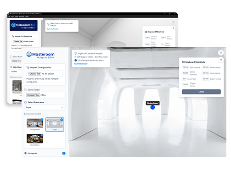Viewport: 231px width, 172px height.
Task: Click the keyboard icon in Masteroom Keyboard Shortcuts
Action: (x=183, y=62)
